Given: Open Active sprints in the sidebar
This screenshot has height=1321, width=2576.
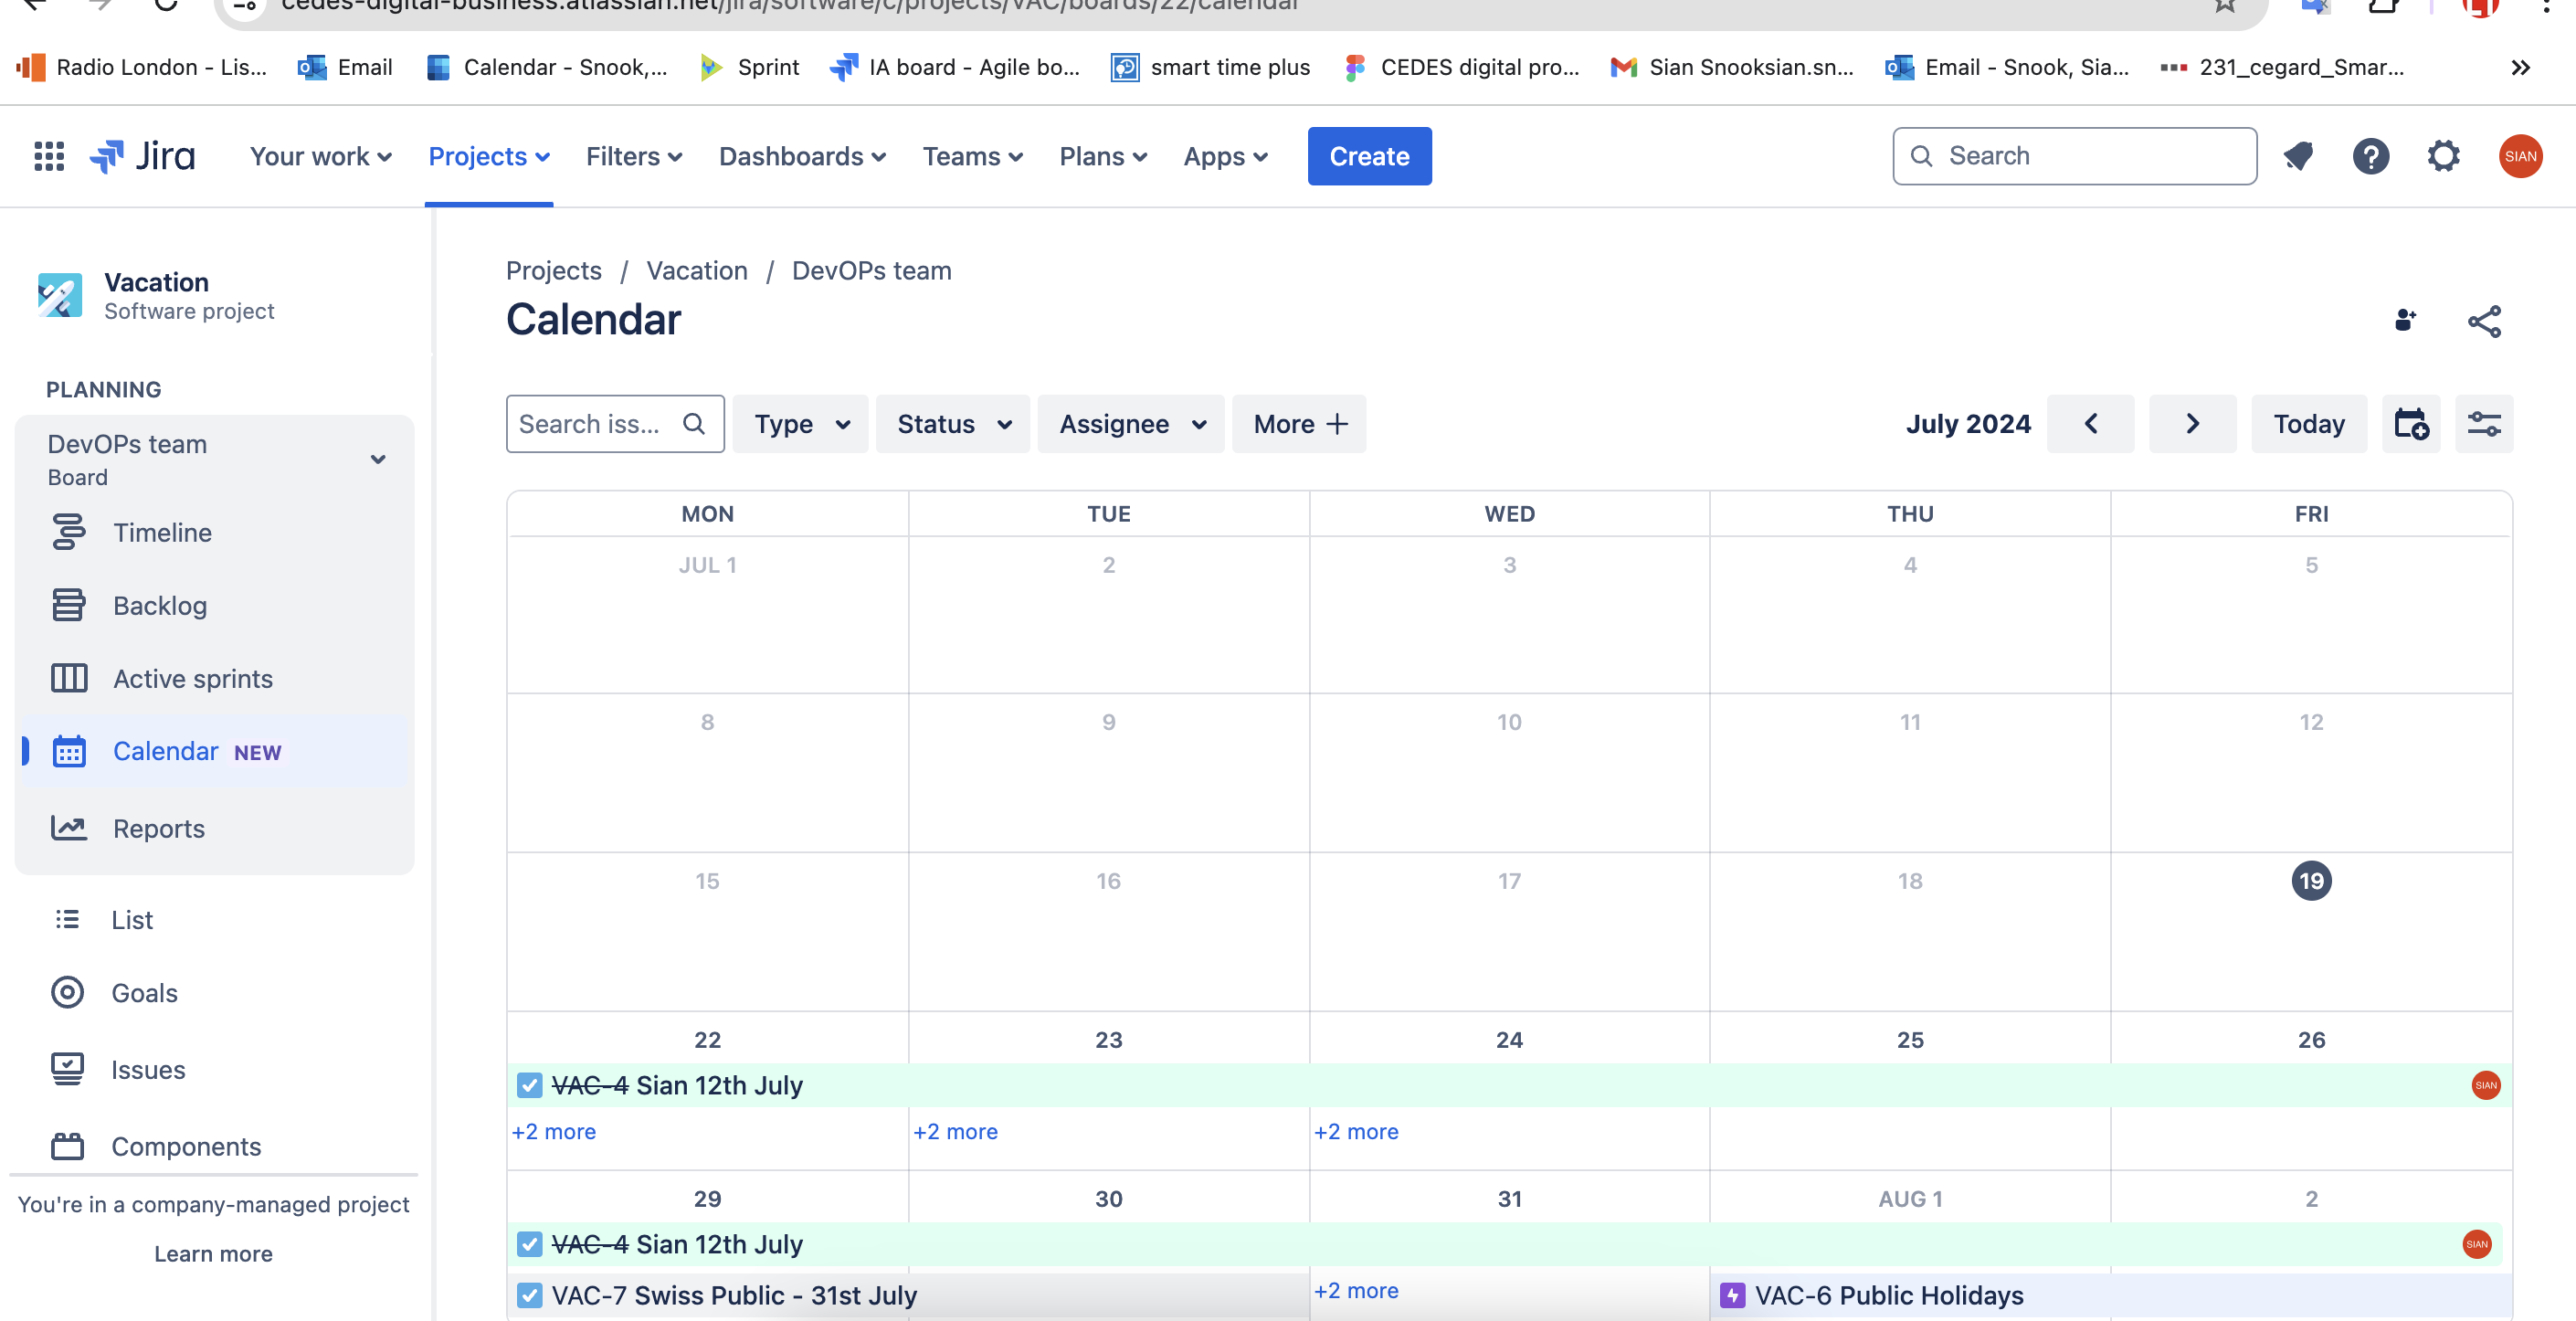Looking at the screenshot, I should click(214, 678).
